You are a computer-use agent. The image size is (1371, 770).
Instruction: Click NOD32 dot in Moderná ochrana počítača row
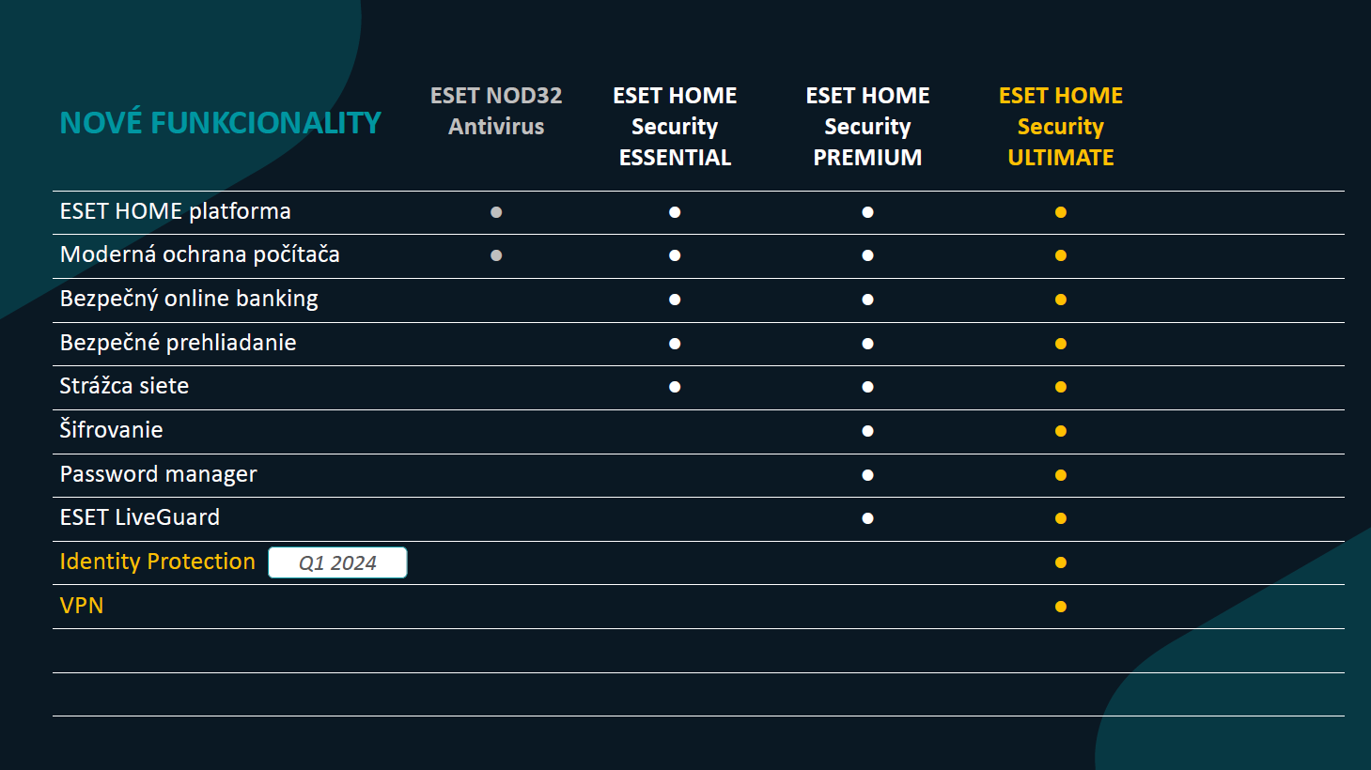496,255
